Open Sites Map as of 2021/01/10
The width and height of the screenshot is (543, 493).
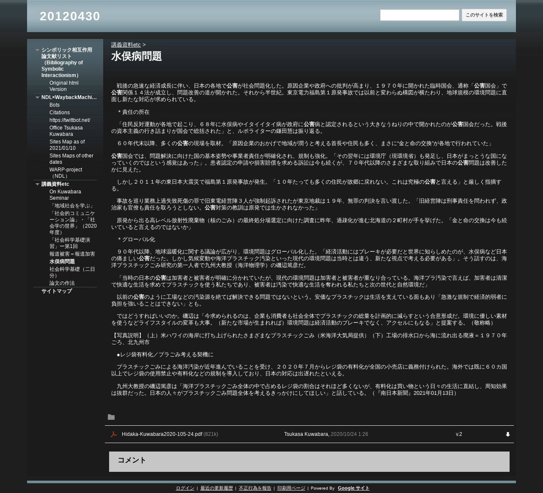pyautogui.click(x=67, y=145)
